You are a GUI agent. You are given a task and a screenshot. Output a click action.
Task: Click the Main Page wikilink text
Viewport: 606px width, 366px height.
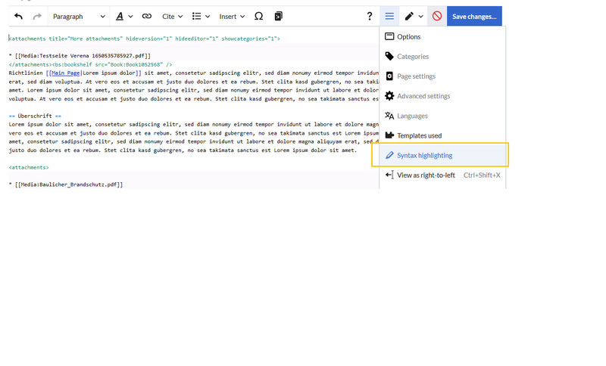(66, 73)
